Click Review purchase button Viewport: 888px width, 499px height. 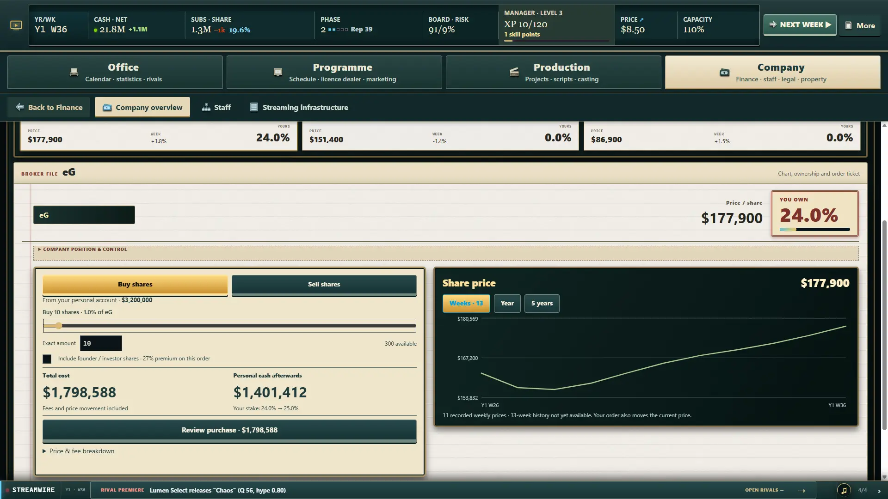(229, 431)
